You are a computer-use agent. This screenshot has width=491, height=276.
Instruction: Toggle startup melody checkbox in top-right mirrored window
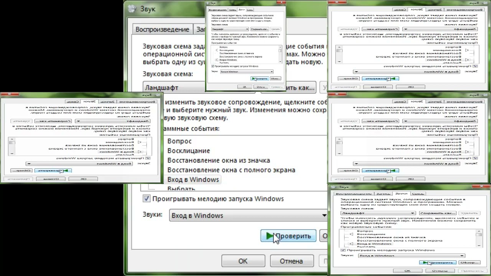coord(475,66)
